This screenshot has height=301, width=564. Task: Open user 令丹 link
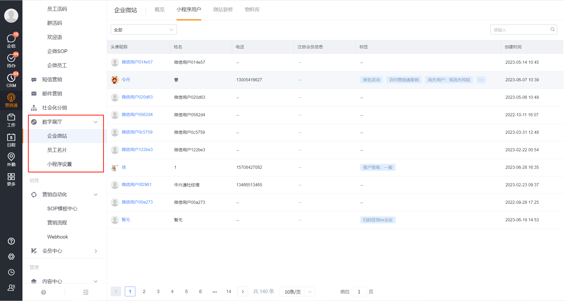(x=126, y=80)
